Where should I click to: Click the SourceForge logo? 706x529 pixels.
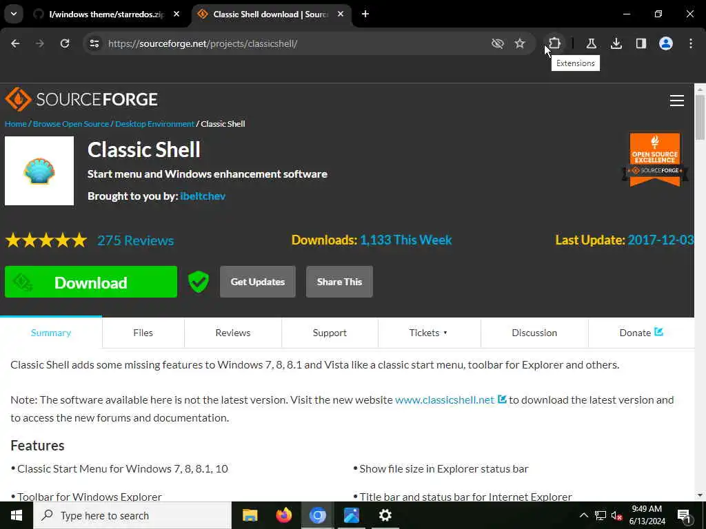[81, 99]
